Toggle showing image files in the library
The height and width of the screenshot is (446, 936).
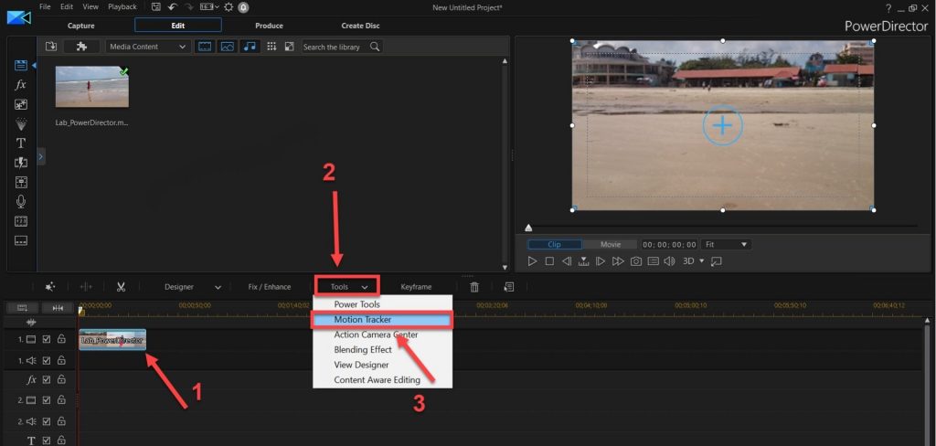pos(228,47)
